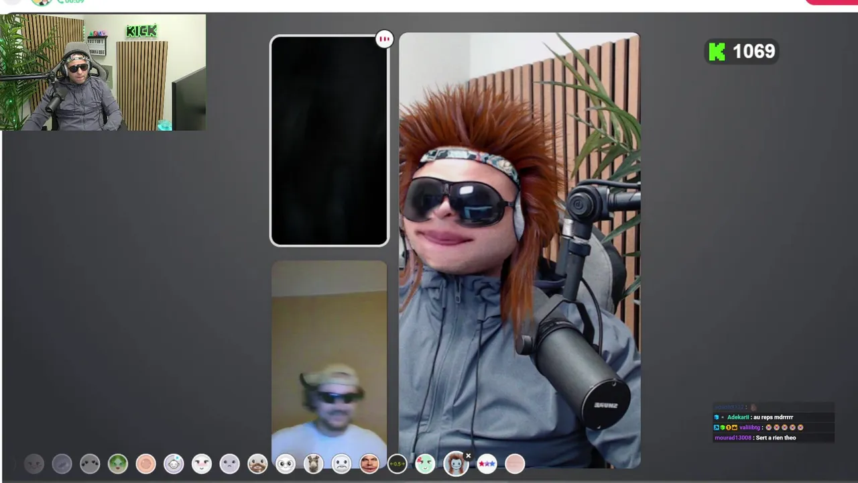The image size is (858, 483).
Task: Click chat username valilibtg
Action: coord(750,427)
